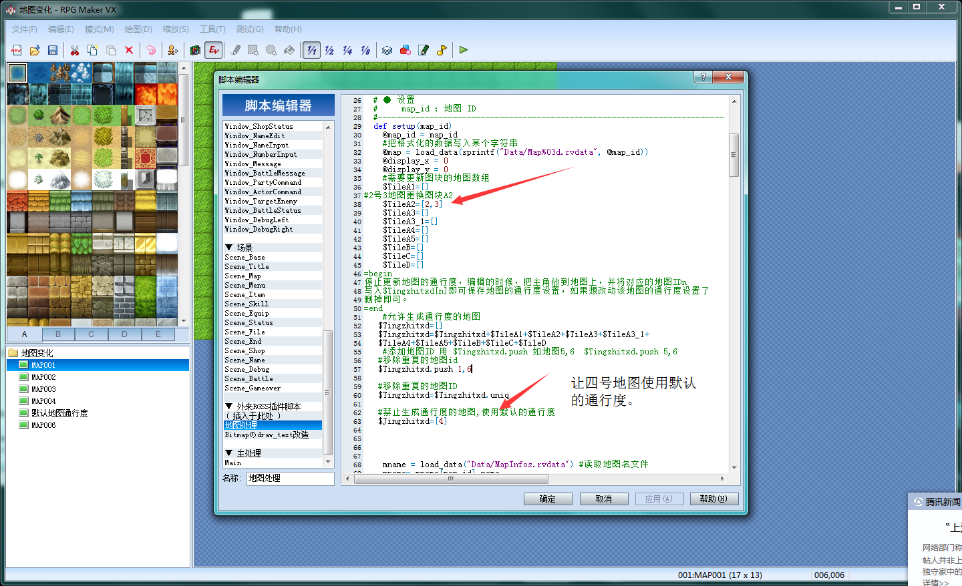The height and width of the screenshot is (586, 962).
Task: Click the code editor scroll-right arrow
Action: [x=722, y=479]
